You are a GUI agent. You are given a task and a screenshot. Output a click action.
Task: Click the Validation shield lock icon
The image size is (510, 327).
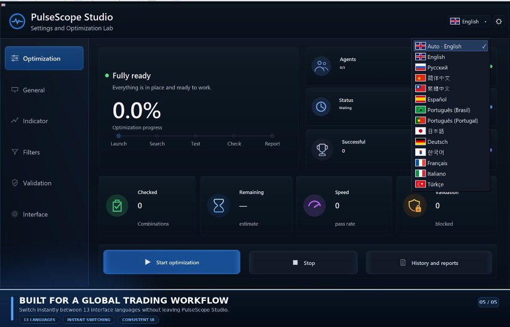click(x=415, y=205)
